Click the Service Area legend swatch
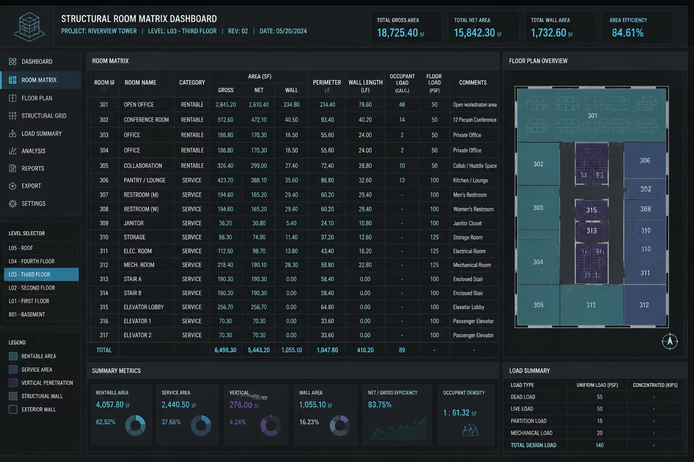Image resolution: width=694 pixels, height=462 pixels. (13, 370)
